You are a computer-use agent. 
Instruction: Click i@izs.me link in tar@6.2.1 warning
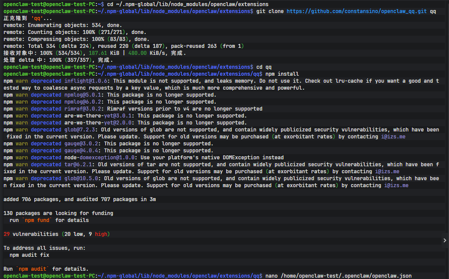coord(387,171)
